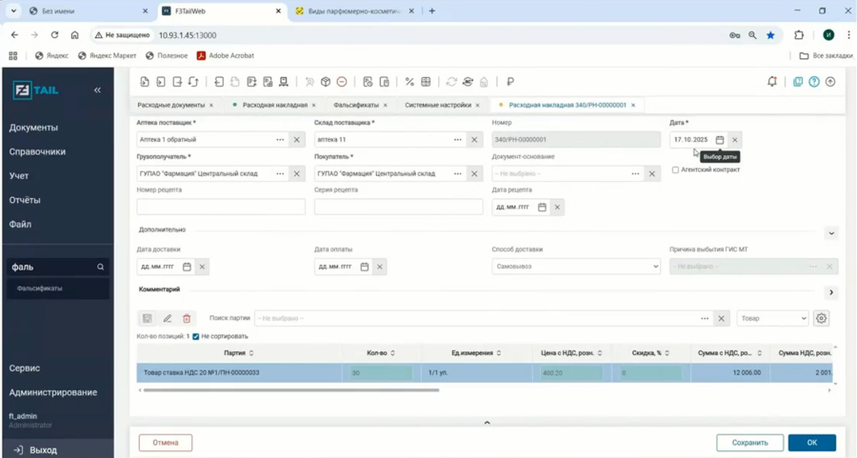857x458 pixels.
Task: Enable the Агентский контракт checkbox
Action: (675, 170)
